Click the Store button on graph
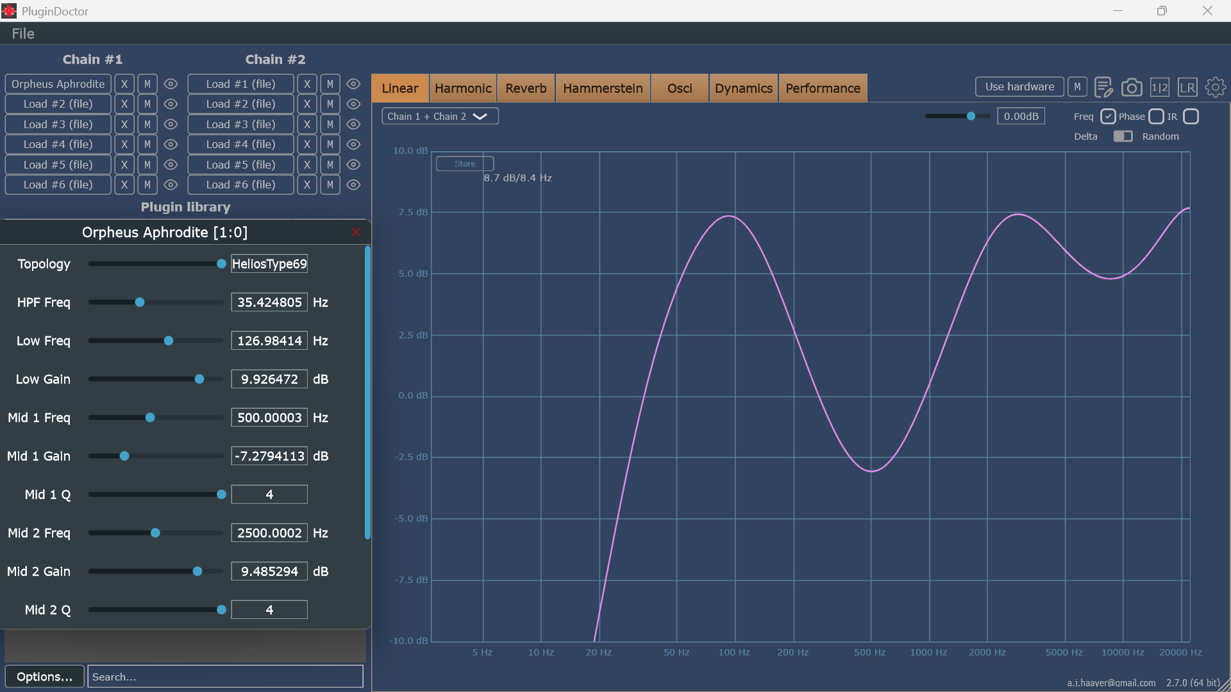1231x692 pixels. point(465,163)
